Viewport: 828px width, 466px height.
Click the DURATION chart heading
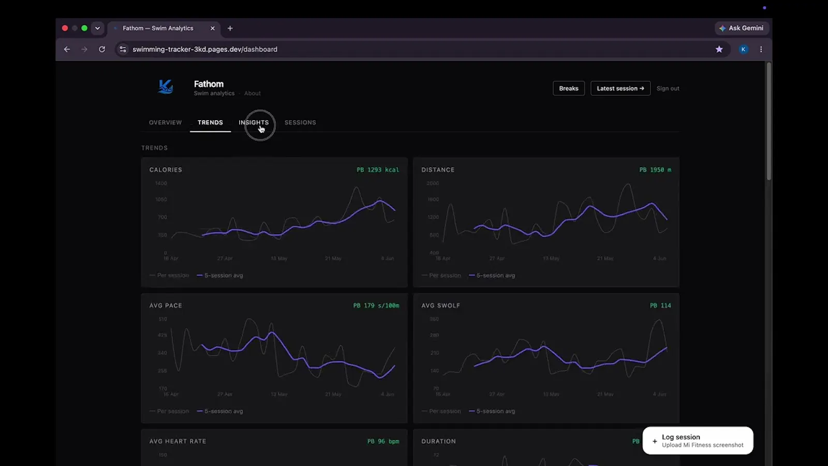tap(438, 441)
